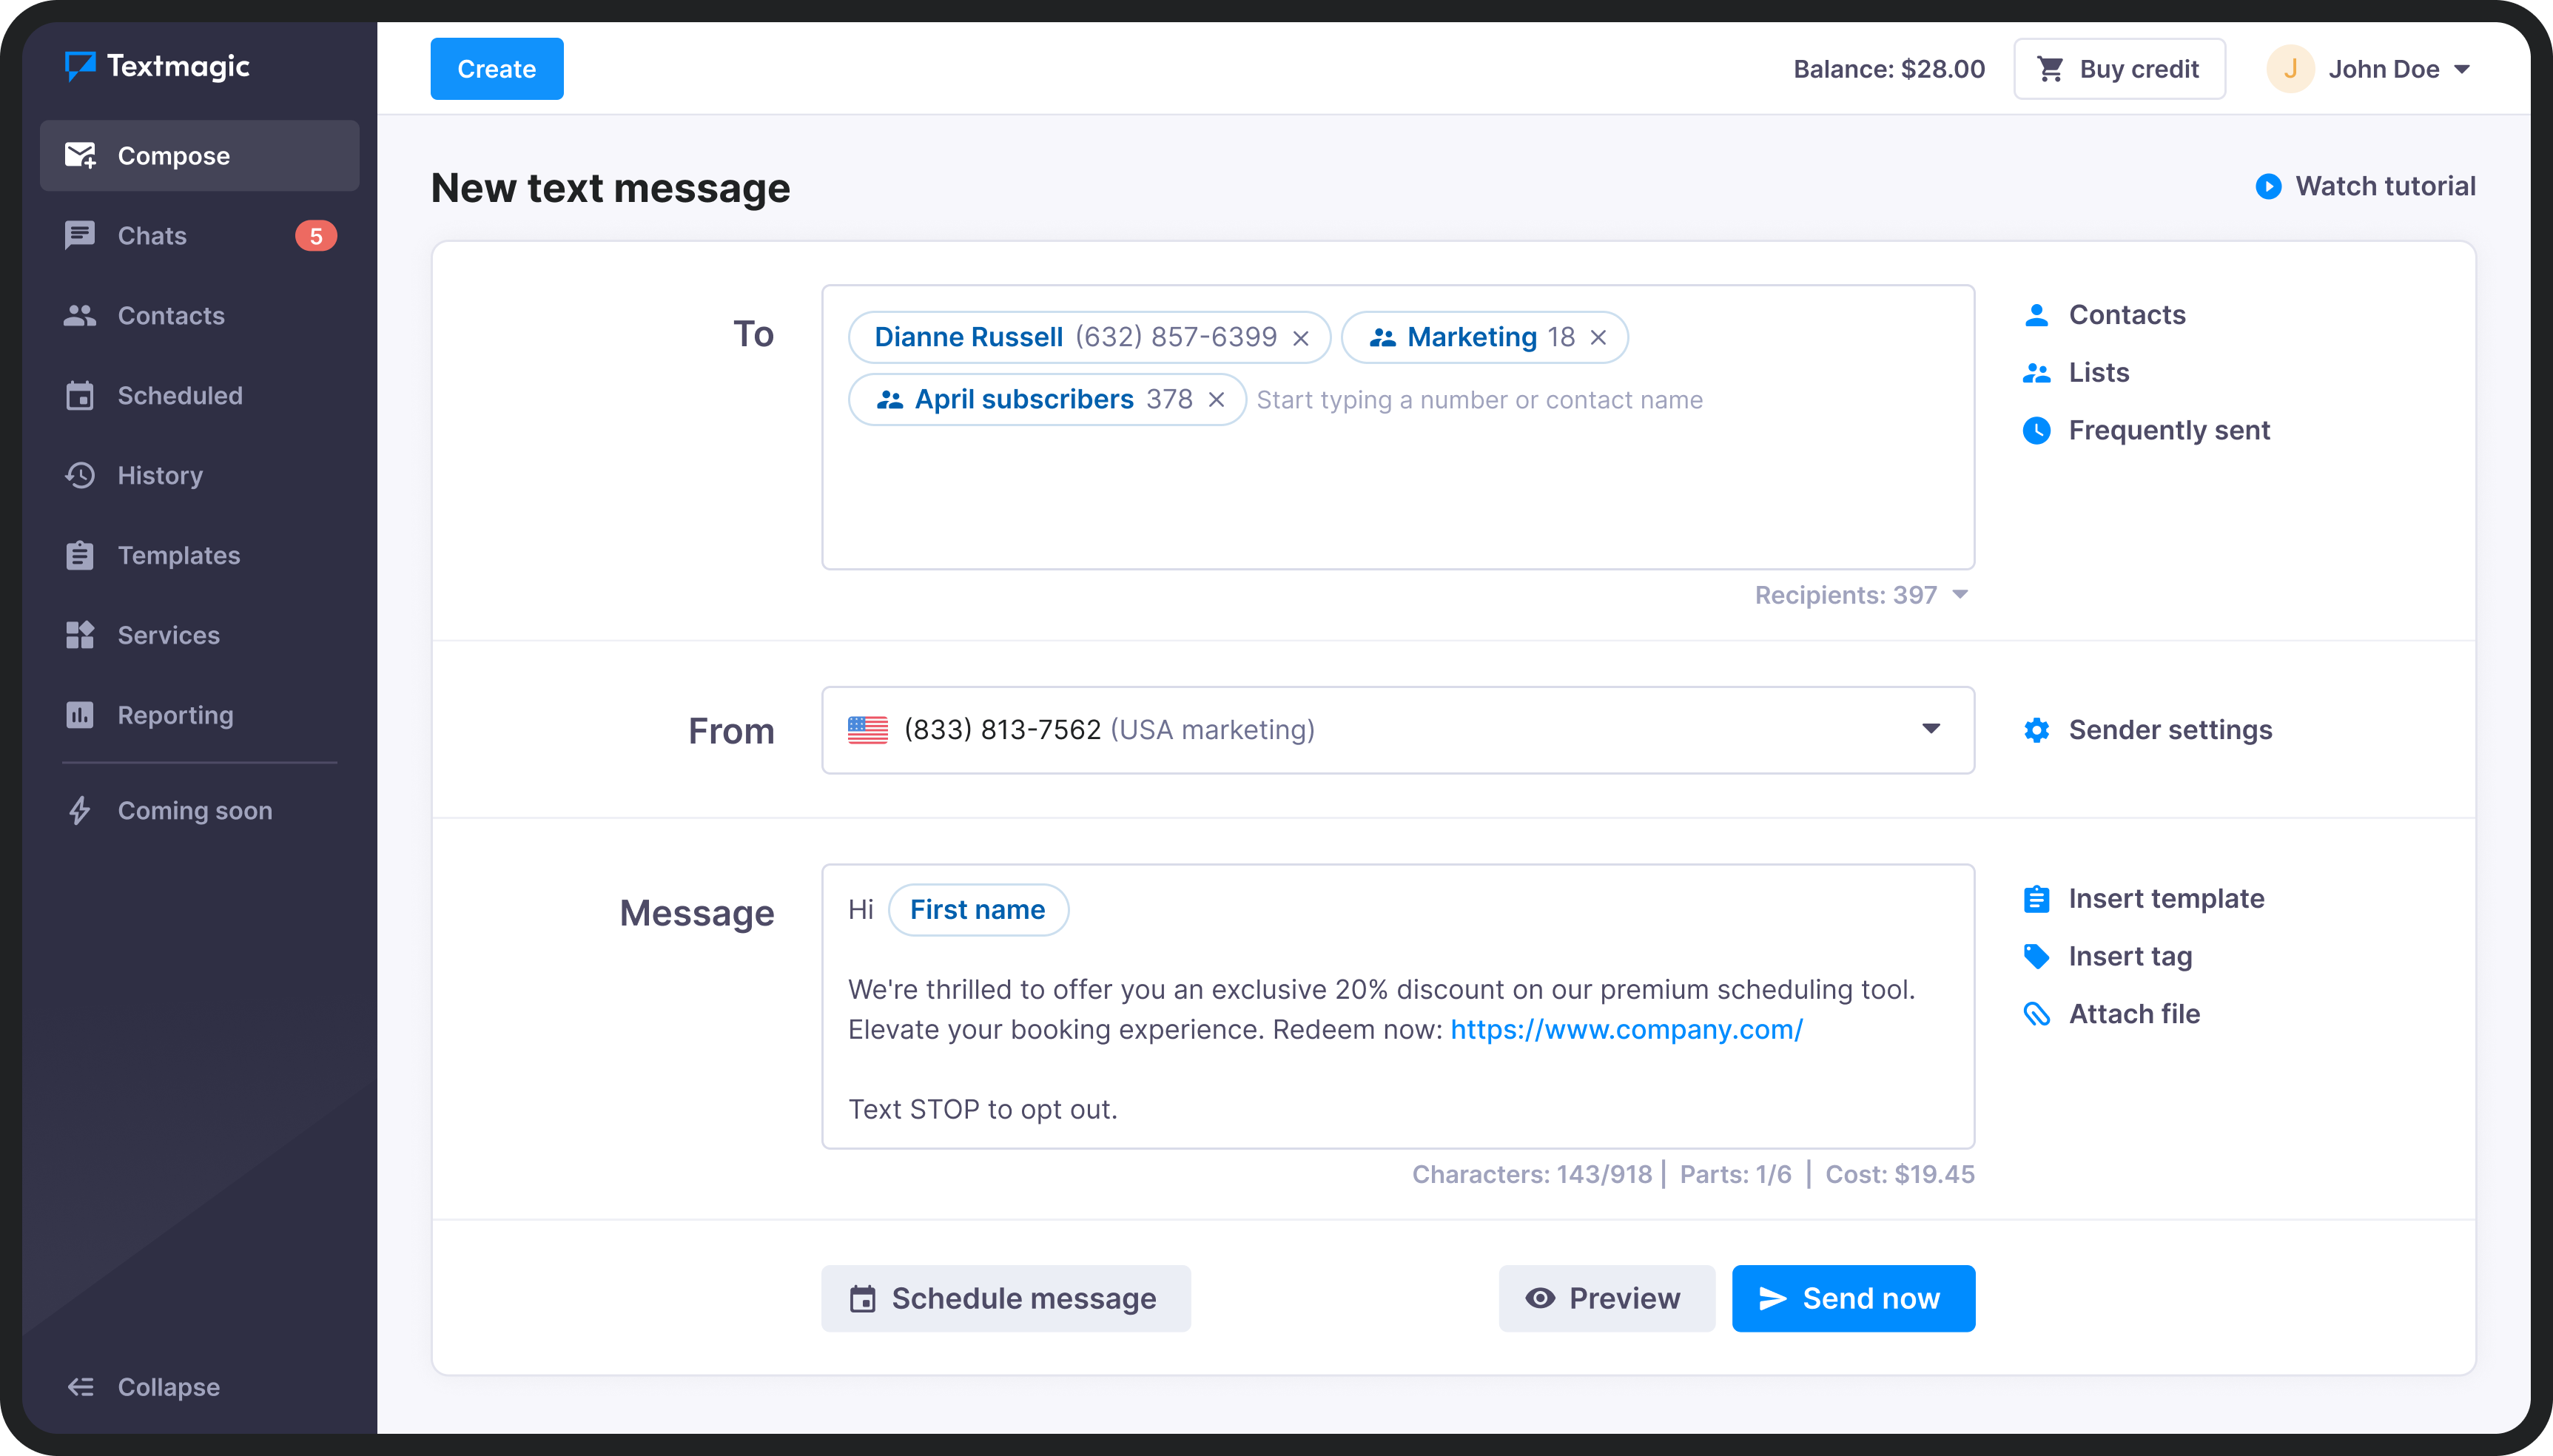Click the Templates clipboard icon in sidebar
The image size is (2553, 1456).
coord(80,555)
